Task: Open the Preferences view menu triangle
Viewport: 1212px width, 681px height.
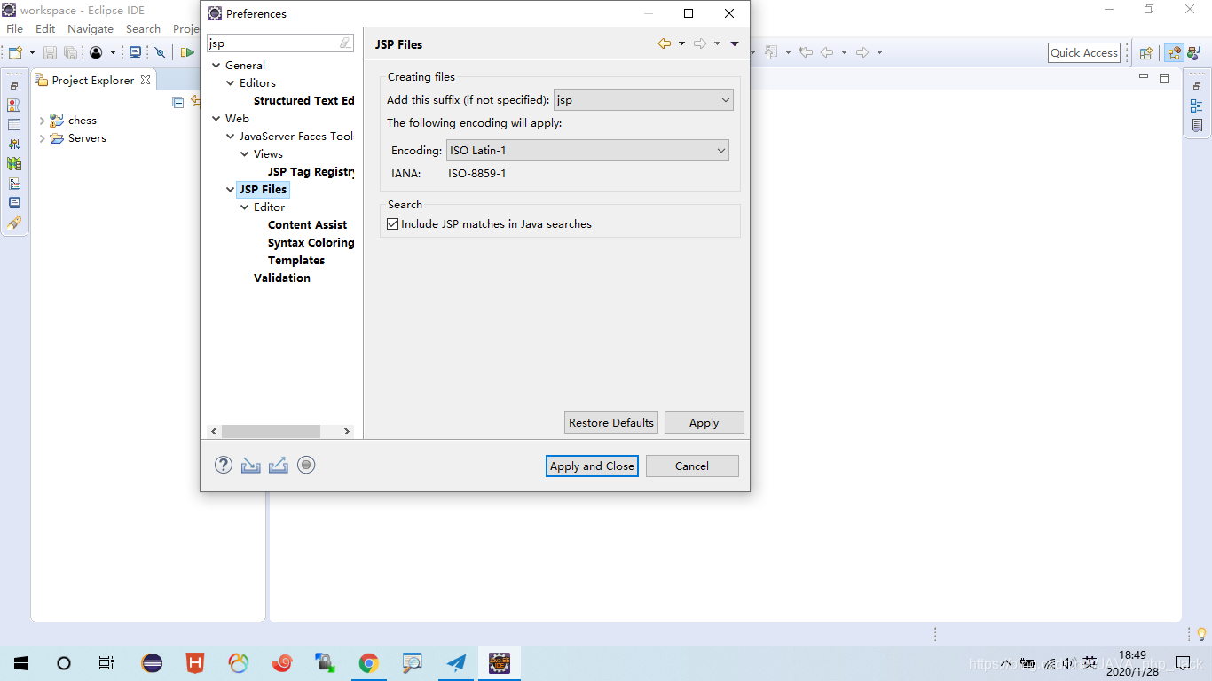Action: [735, 44]
